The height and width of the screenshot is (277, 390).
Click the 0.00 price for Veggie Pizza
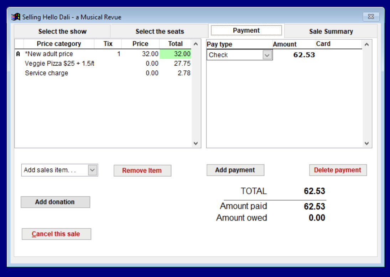[152, 64]
